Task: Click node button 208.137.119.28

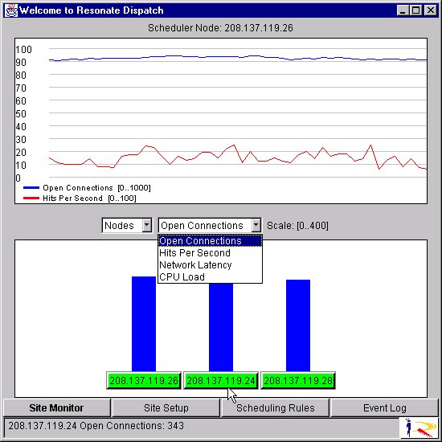Action: tap(298, 381)
